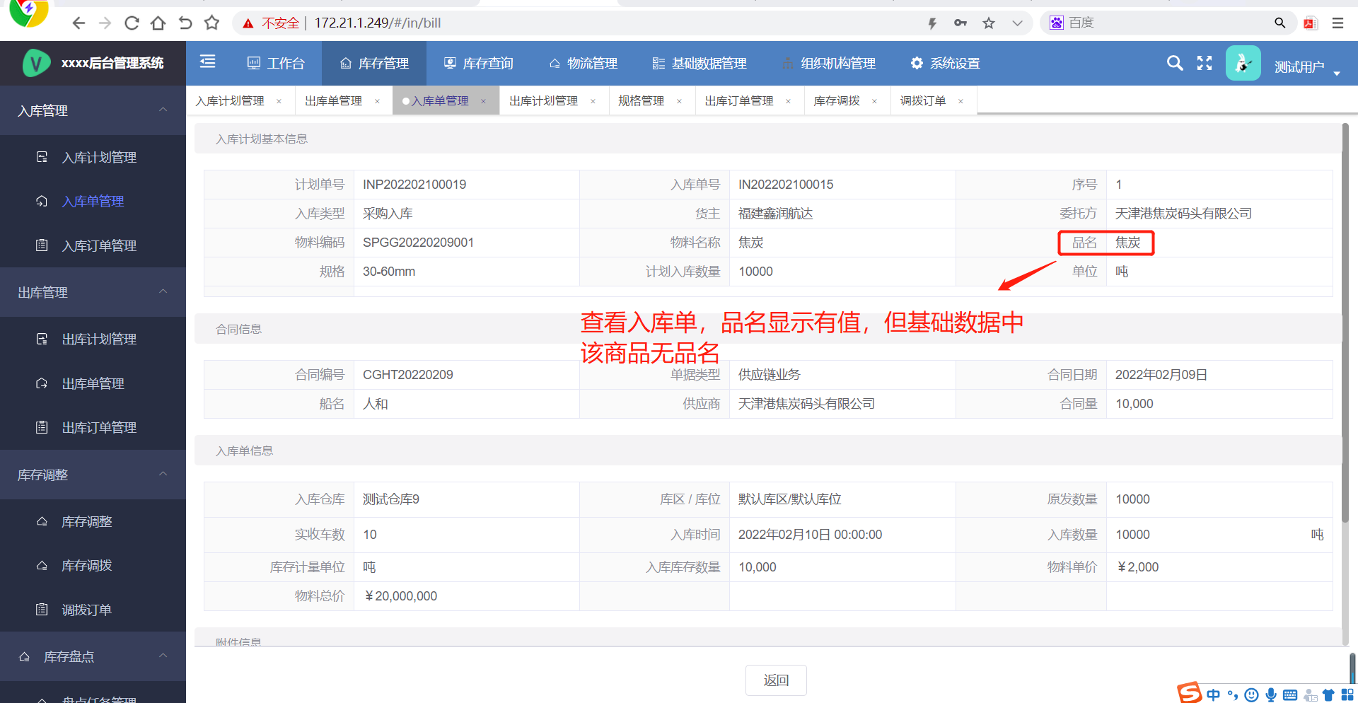Click the 百度 search input box
This screenshot has width=1358, height=703.
point(1167,23)
